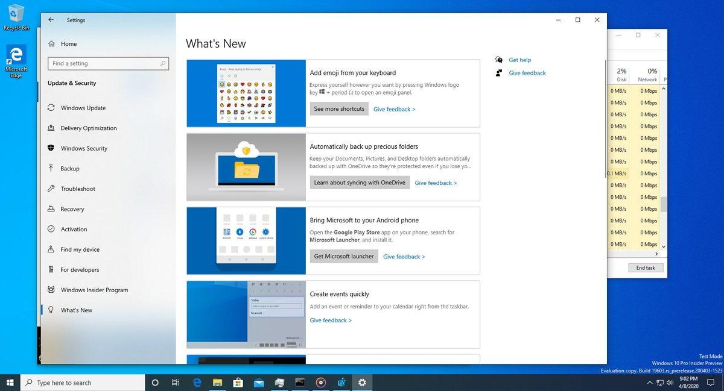Select Home in the Settings sidebar
Screen dimensions: 724x391
pos(68,43)
